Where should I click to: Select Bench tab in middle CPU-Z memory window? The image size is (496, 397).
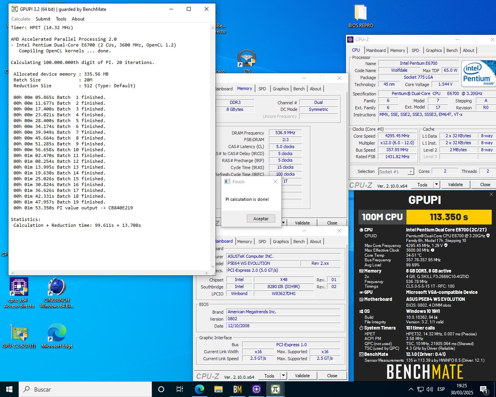pos(299,89)
